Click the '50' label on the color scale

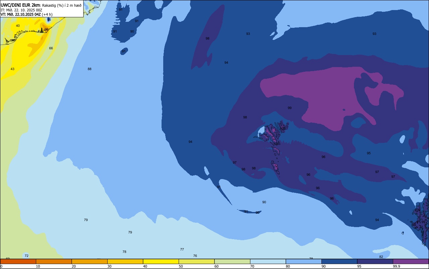[181, 266]
